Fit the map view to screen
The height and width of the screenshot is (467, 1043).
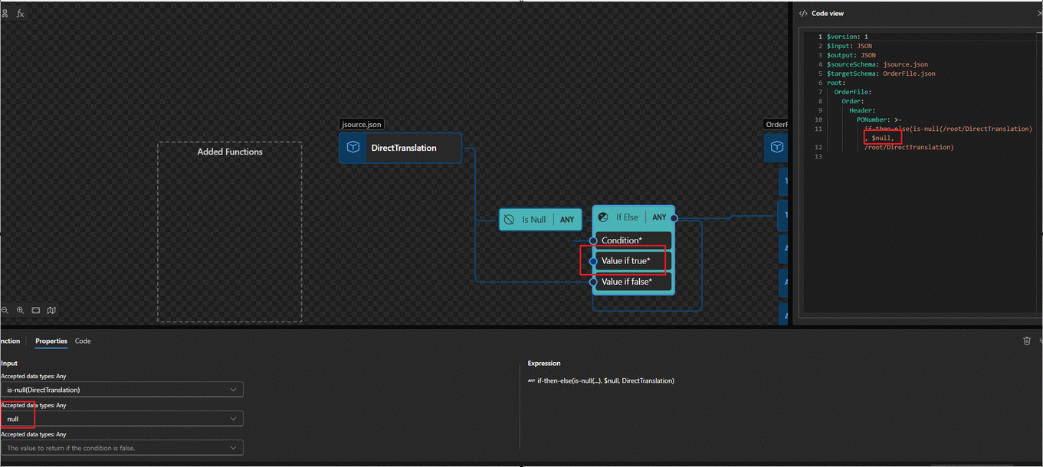(x=36, y=310)
